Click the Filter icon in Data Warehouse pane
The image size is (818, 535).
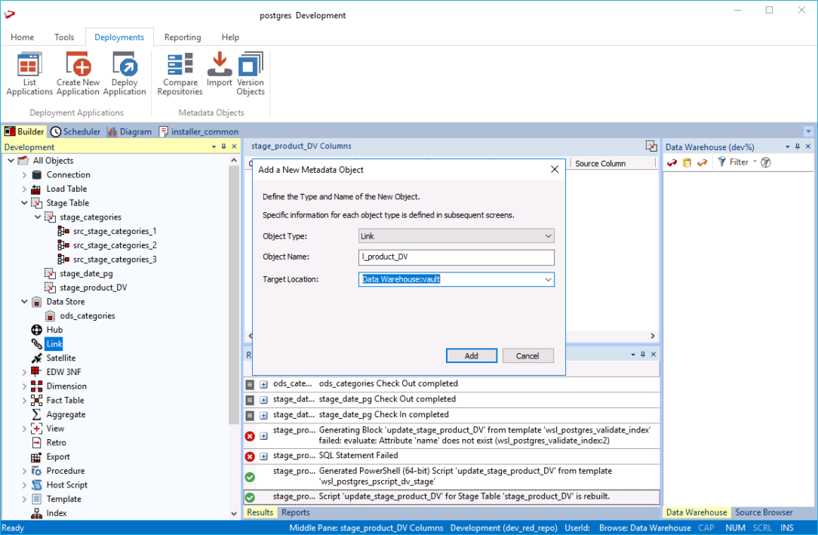pos(722,162)
